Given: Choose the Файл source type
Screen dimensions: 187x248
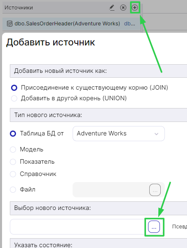Looking at the screenshot, I should (x=13, y=189).
